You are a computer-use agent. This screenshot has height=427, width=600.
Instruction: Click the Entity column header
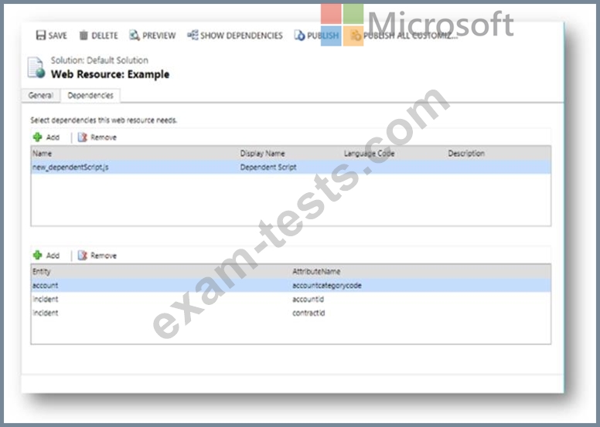[x=42, y=271]
